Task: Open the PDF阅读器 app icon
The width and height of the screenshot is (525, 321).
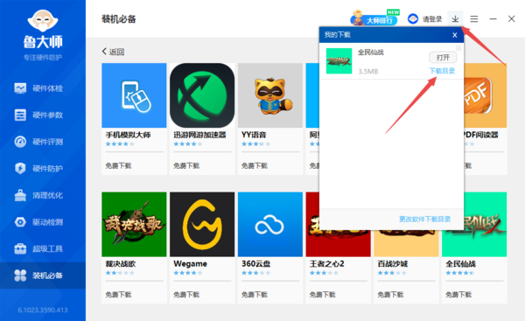Action: pyautogui.click(x=485, y=95)
